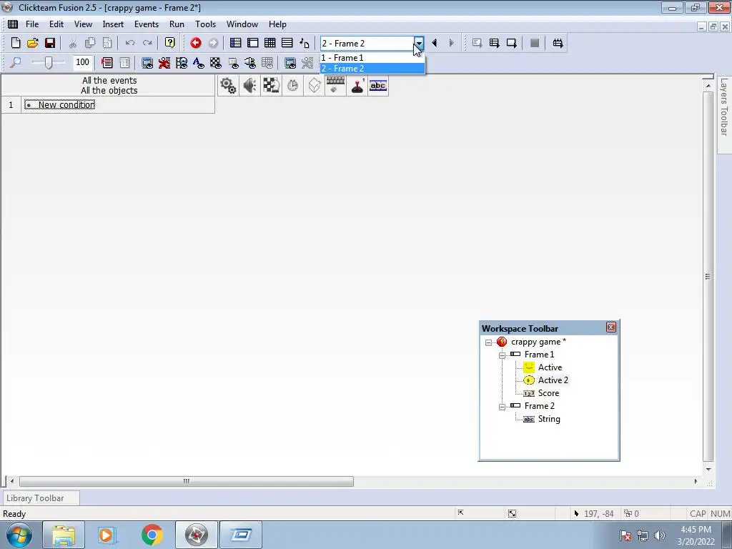Go to previous frame arrow
The width and height of the screenshot is (732, 549).
pos(434,43)
